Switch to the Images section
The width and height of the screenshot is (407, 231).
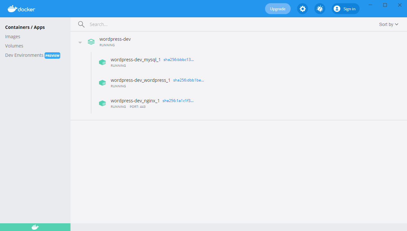pos(13,37)
